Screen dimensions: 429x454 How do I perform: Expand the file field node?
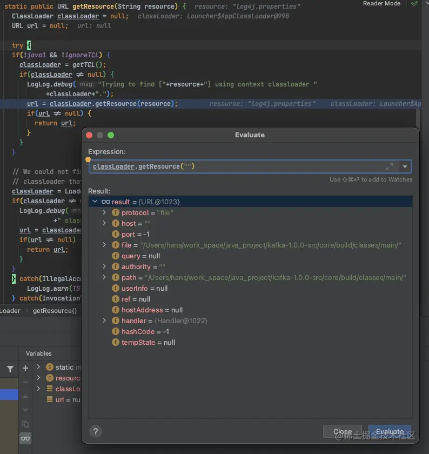pos(104,245)
